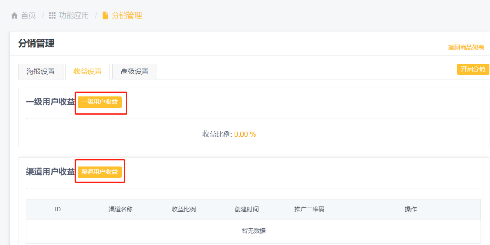Click the ID column header

click(58, 210)
